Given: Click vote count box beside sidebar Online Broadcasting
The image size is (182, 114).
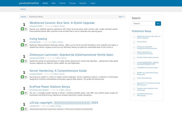Looking at the screenshot, I should coord(134,79).
